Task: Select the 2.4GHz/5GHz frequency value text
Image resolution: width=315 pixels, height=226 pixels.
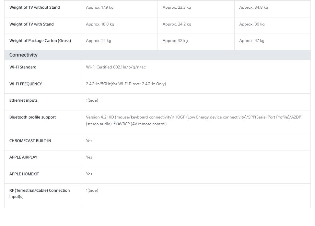Action: [126, 84]
